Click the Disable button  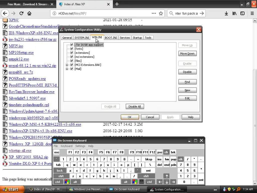(x=187, y=72)
